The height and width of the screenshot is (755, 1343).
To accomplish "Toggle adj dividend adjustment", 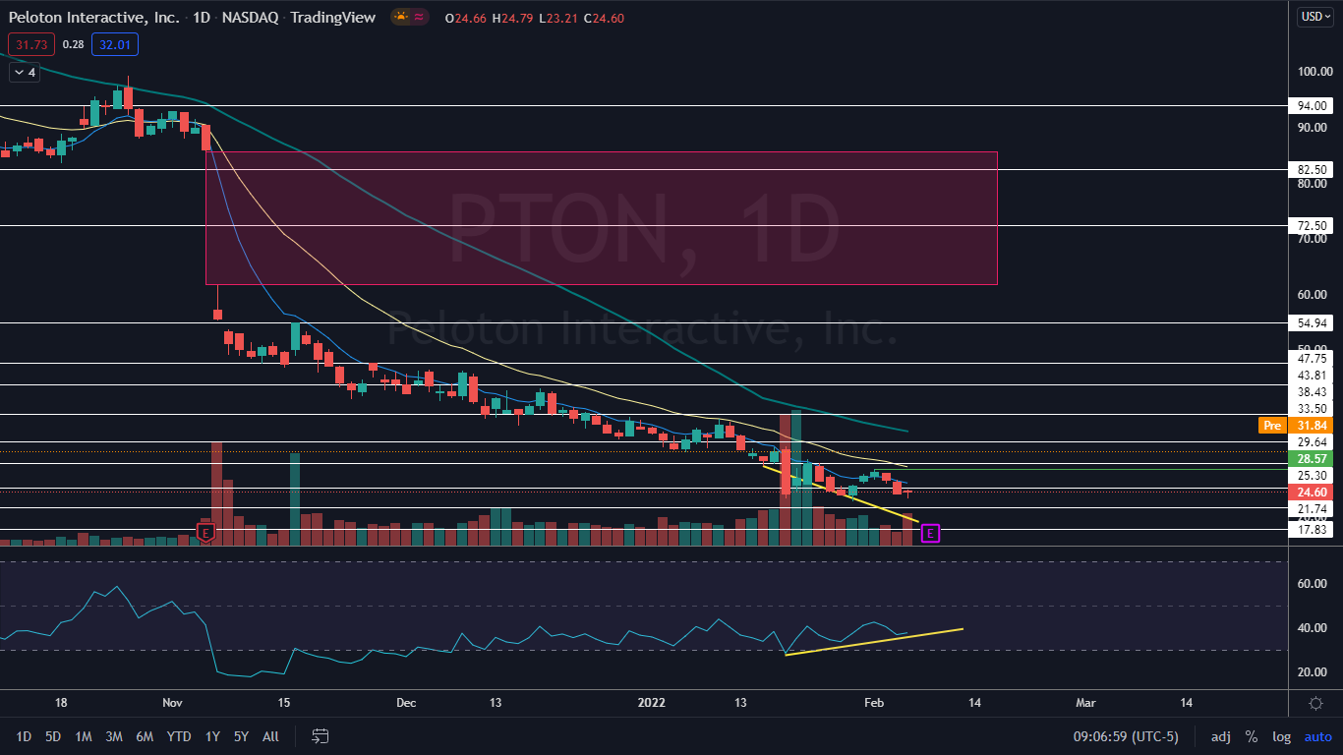I will tap(1220, 736).
